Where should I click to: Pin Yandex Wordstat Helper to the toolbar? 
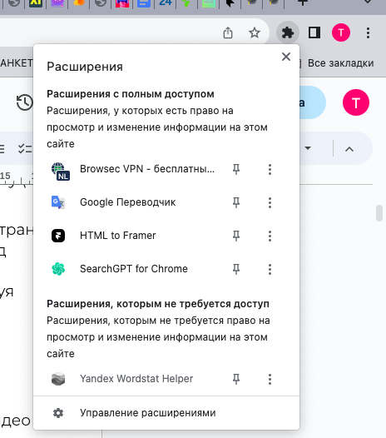point(236,379)
